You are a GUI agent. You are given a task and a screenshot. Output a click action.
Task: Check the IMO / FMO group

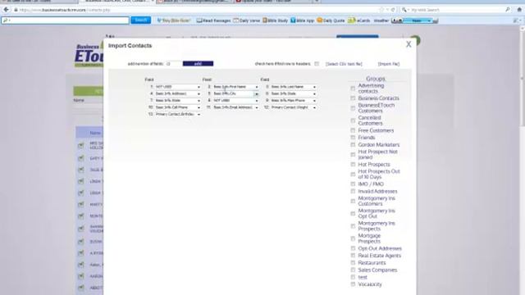(353, 184)
